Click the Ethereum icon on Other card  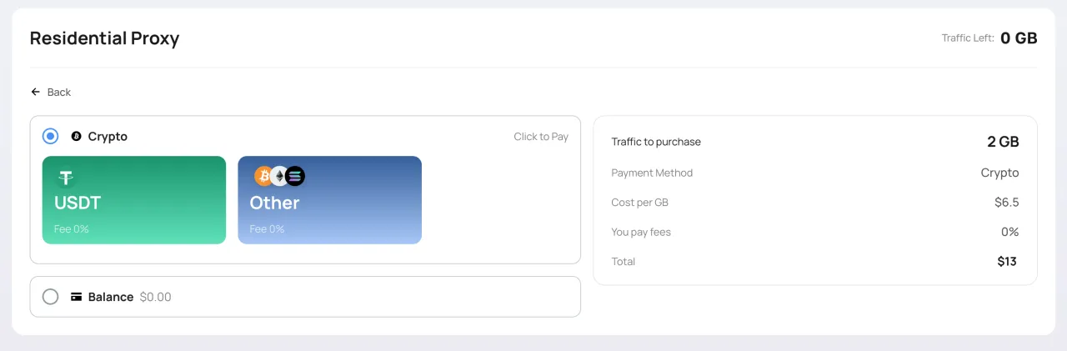coord(279,176)
